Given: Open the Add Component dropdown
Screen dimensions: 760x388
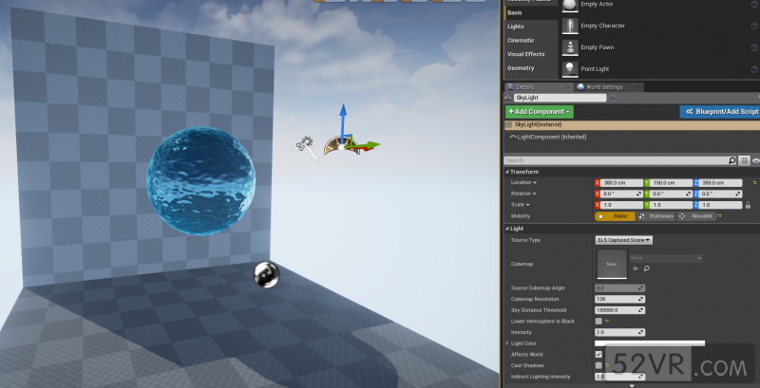Looking at the screenshot, I should tap(539, 111).
